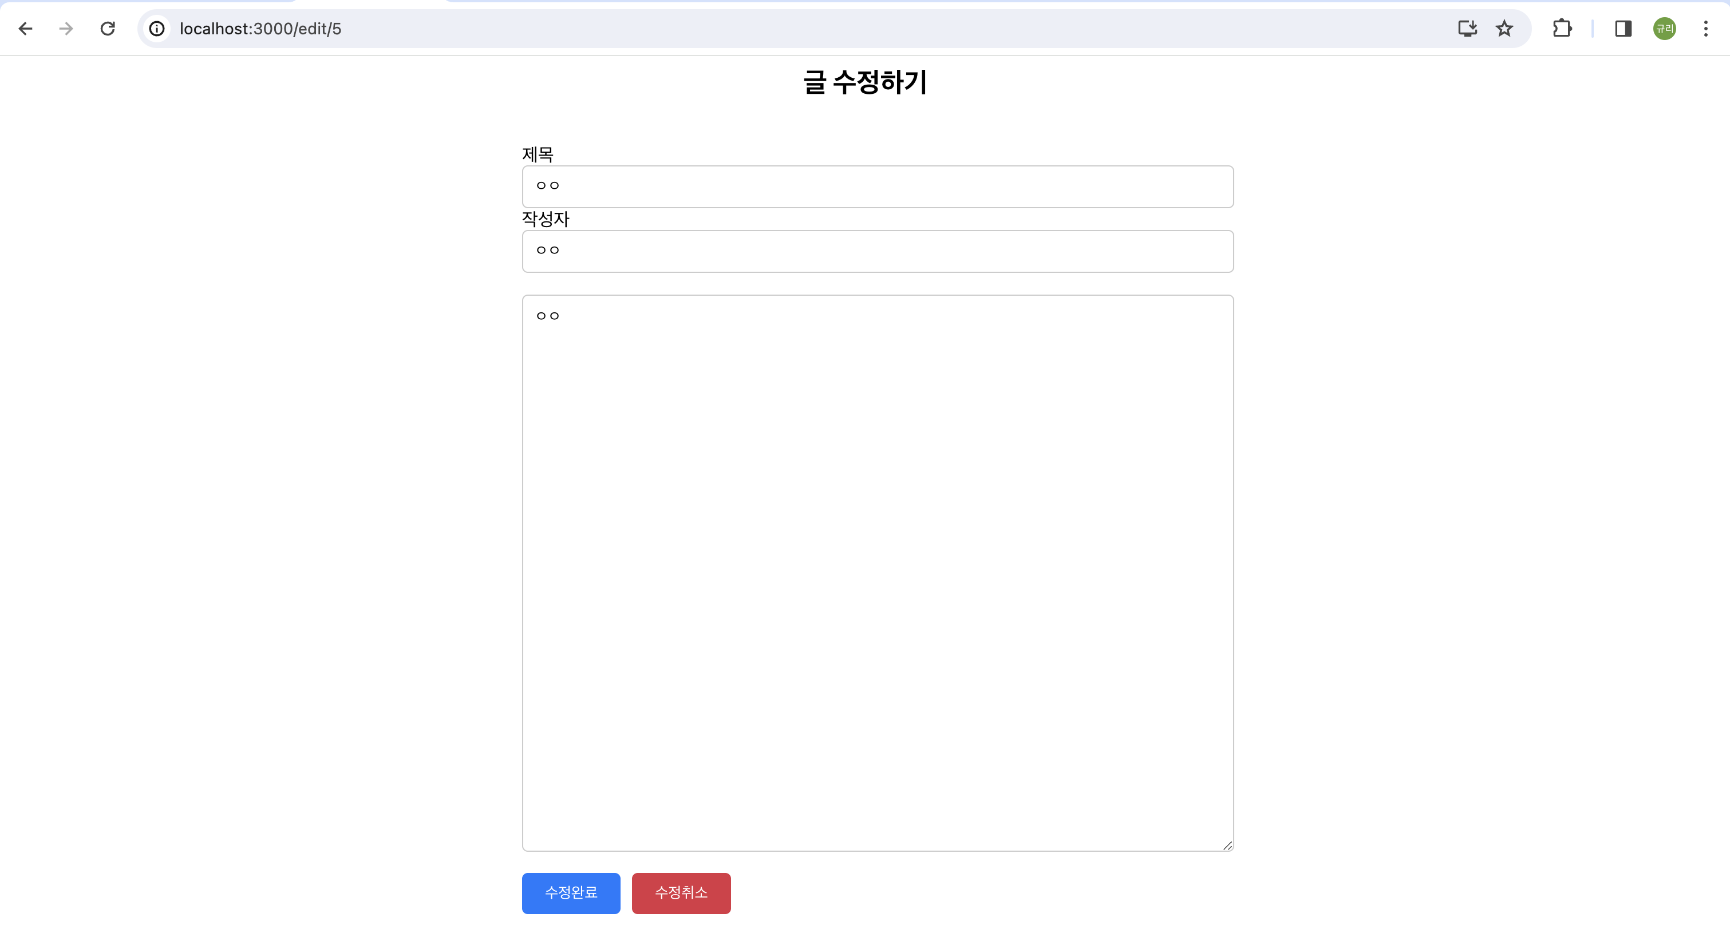Open the green profile avatar

click(x=1664, y=28)
